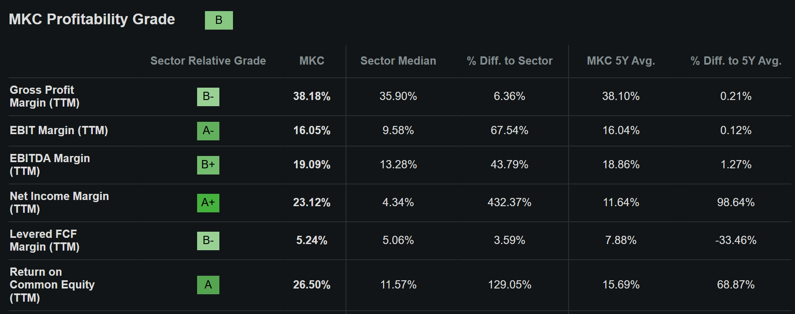Image resolution: width=795 pixels, height=314 pixels.
Task: Click the A grade badge for Return on Common Equity
Action: pos(208,285)
